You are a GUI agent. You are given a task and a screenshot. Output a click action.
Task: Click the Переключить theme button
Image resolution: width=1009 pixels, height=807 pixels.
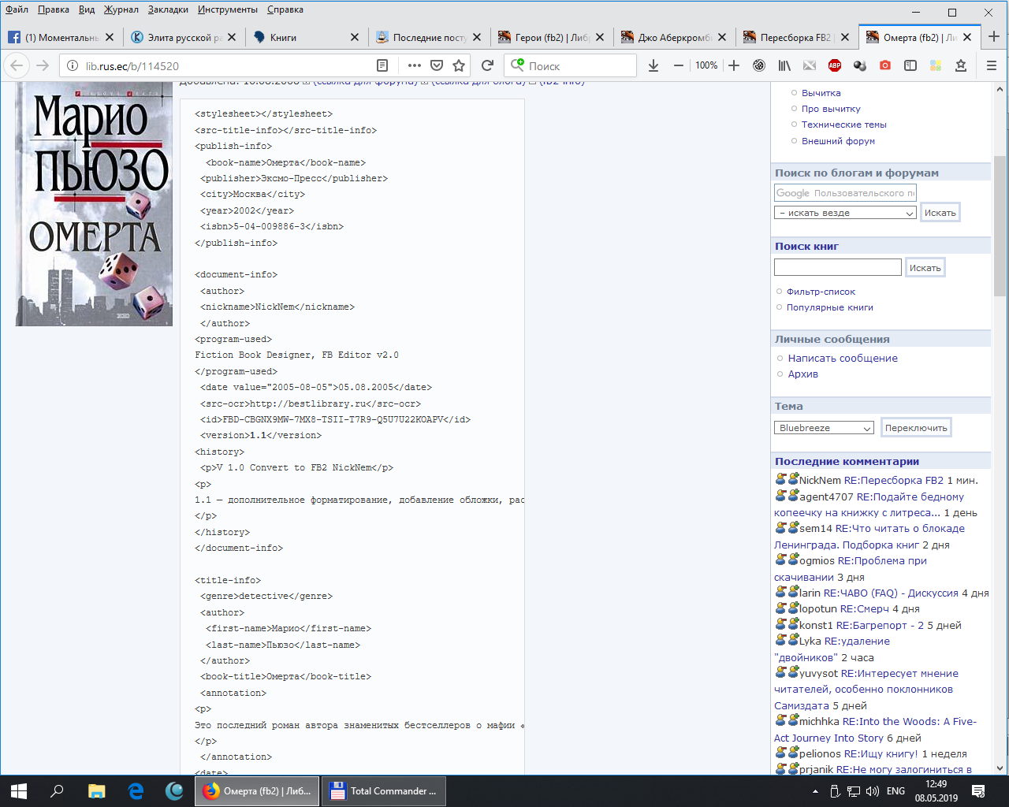coord(916,428)
